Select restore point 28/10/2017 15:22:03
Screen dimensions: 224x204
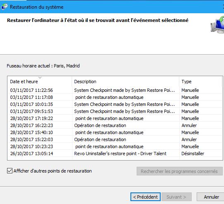(115, 139)
